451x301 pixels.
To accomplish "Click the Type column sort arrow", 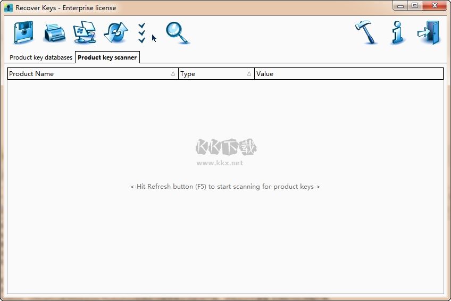I will (249, 73).
